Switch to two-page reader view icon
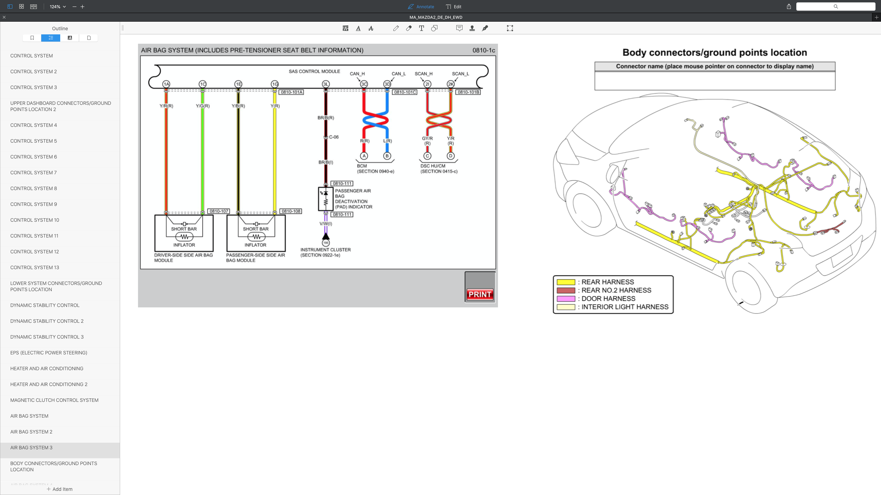 (33, 7)
